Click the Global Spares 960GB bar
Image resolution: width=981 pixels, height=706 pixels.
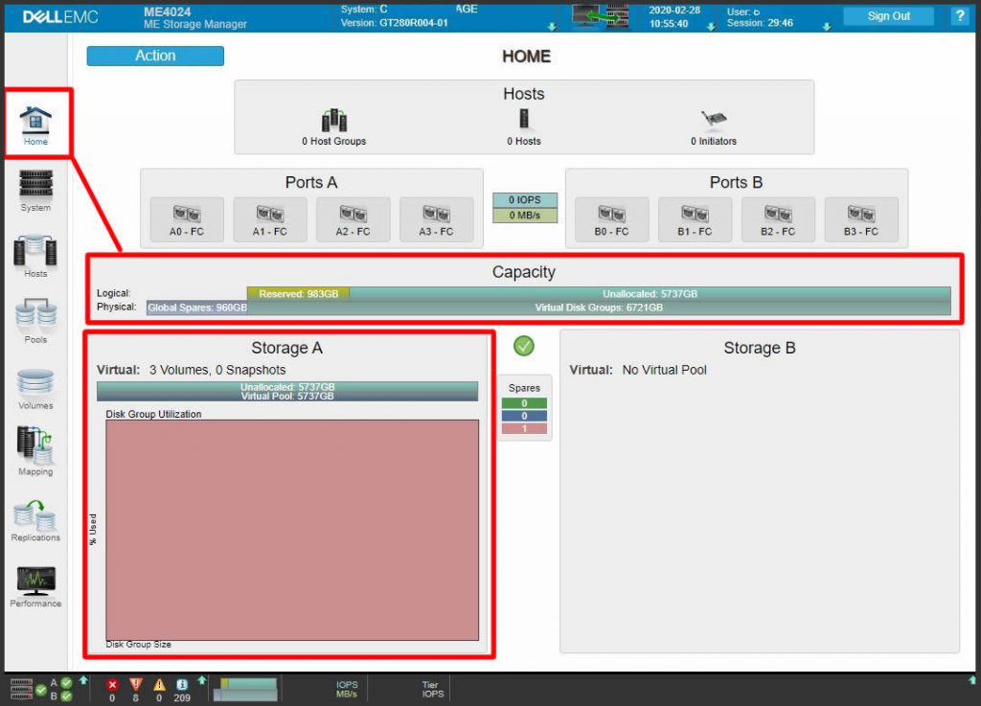tap(197, 307)
